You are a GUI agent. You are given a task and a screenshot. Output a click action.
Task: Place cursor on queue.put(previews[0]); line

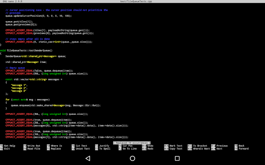click(x=21, y=24)
